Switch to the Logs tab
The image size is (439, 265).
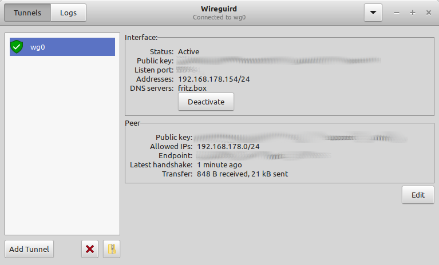tap(68, 13)
